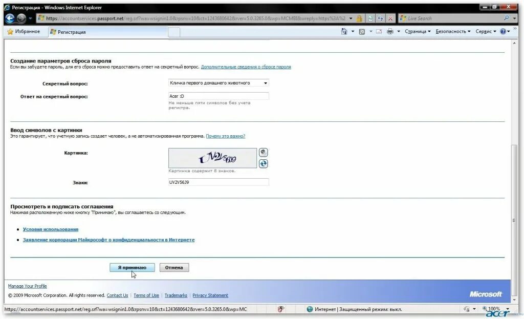Click the Internet Explorer title bar icon
This screenshot has width=524, height=319.
7,7
